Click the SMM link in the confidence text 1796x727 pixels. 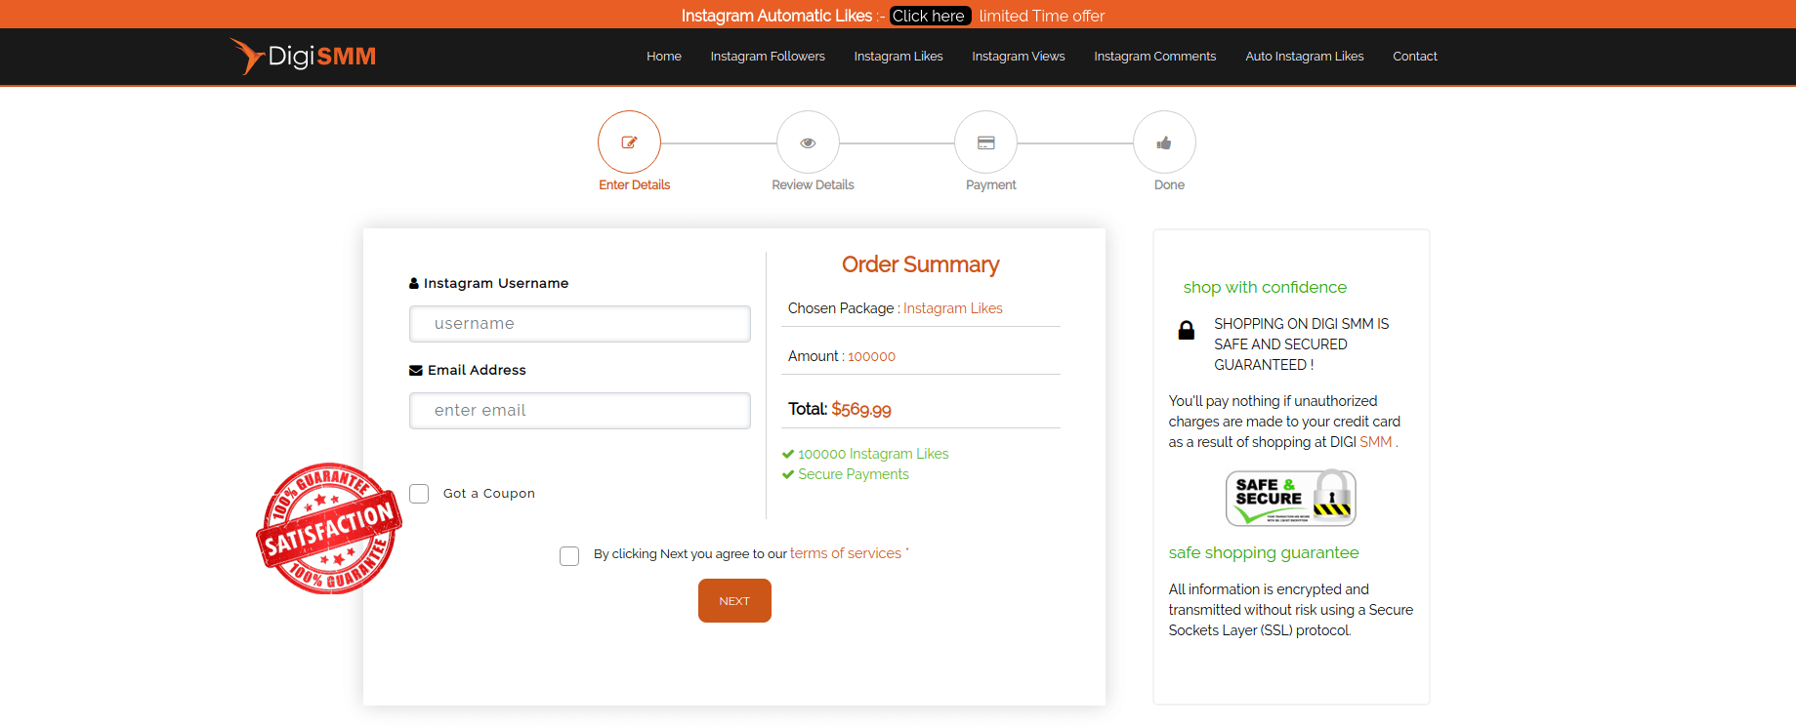(x=1376, y=442)
